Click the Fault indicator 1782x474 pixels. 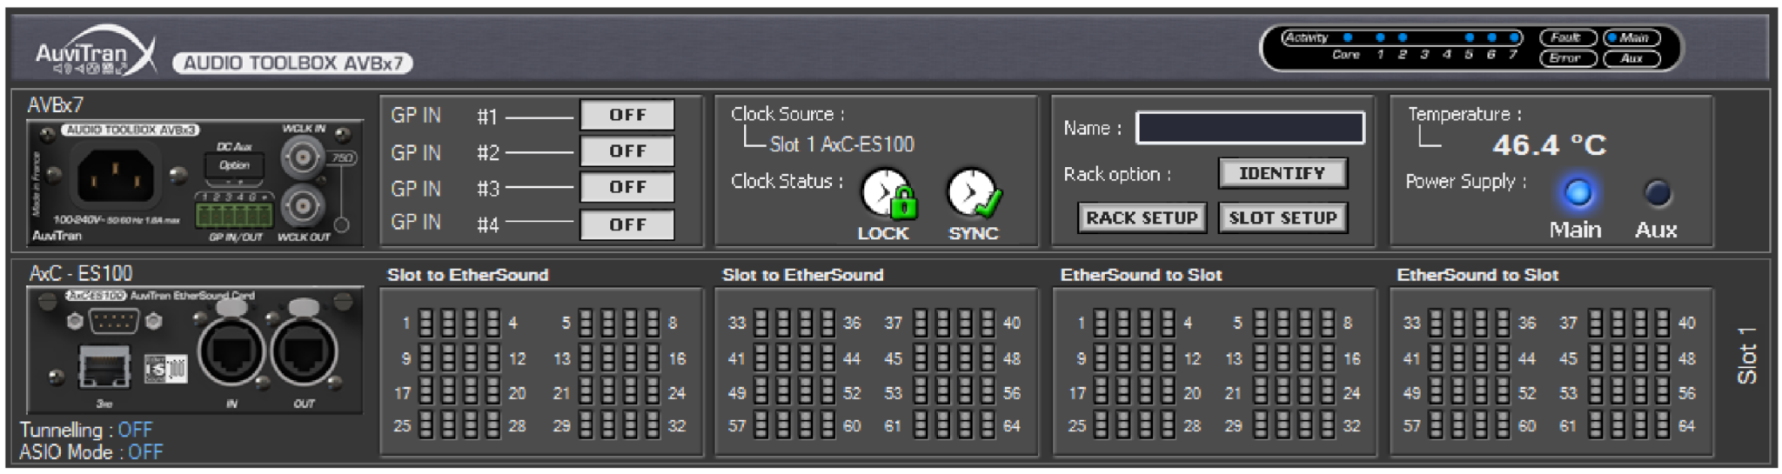pos(1568,37)
